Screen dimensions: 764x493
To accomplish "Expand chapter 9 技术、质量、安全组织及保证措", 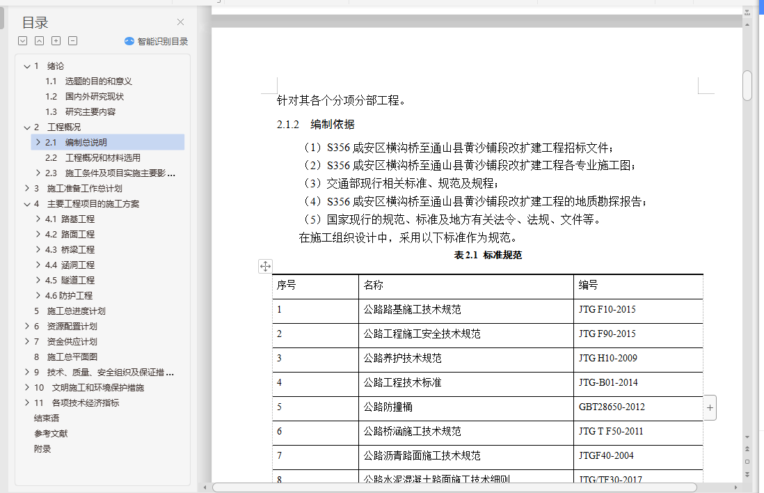I will tap(27, 372).
